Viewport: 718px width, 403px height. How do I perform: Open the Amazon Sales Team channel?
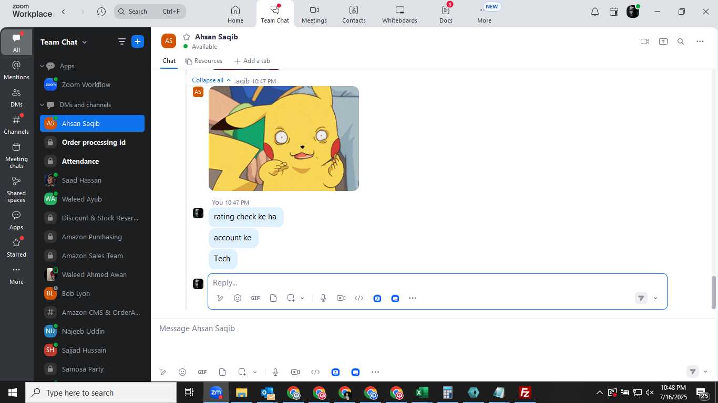pos(92,256)
